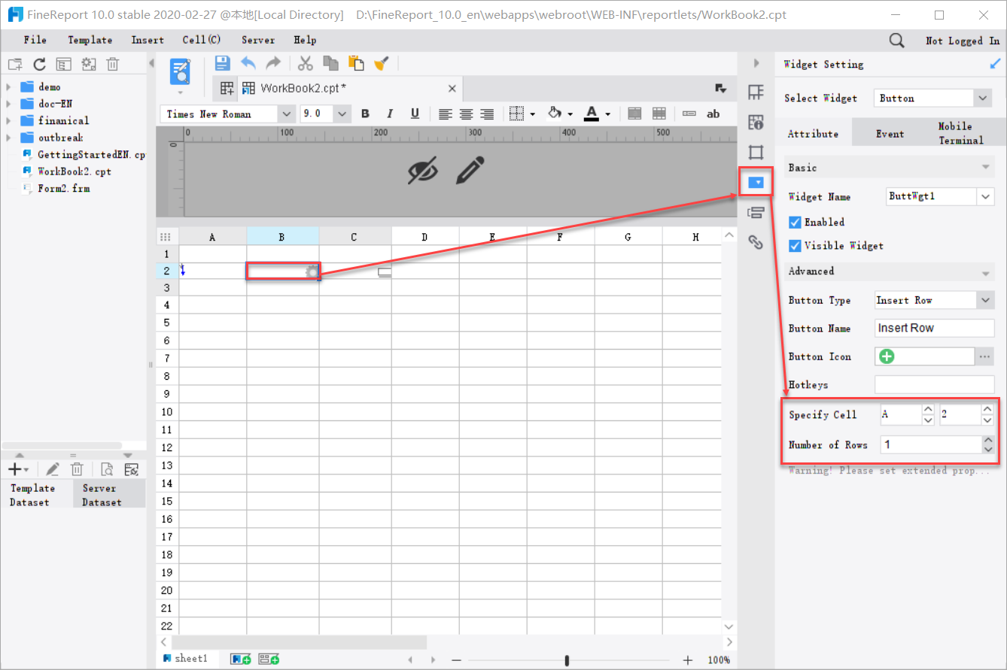The width and height of the screenshot is (1007, 670).
Task: Click the hyperlink icon in right sidebar
Action: [756, 242]
